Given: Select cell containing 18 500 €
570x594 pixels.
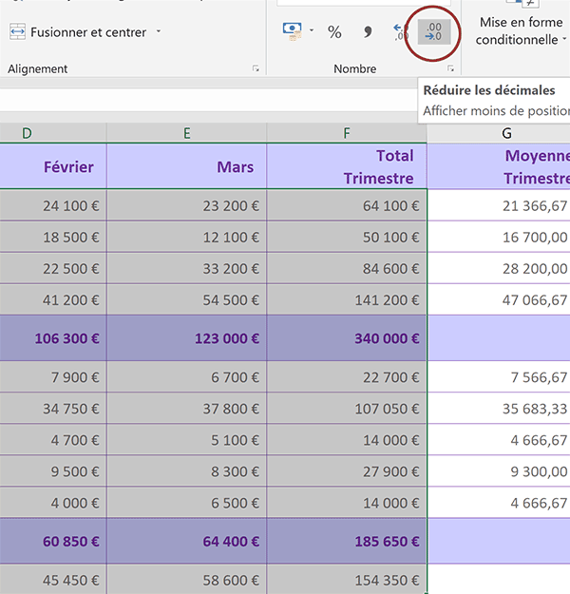Looking at the screenshot, I should click(x=53, y=237).
